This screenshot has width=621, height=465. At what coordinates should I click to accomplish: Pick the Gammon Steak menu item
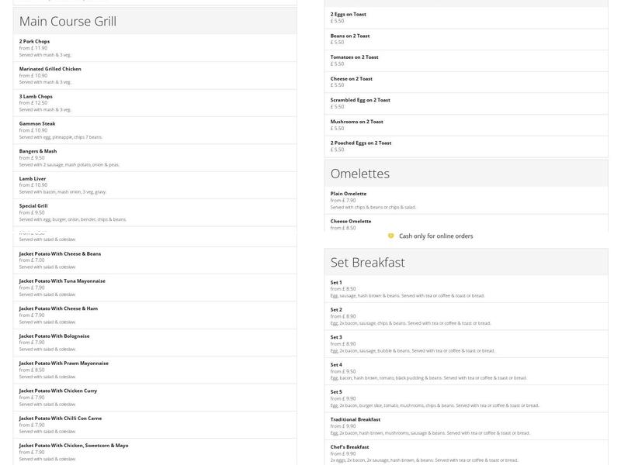154,129
